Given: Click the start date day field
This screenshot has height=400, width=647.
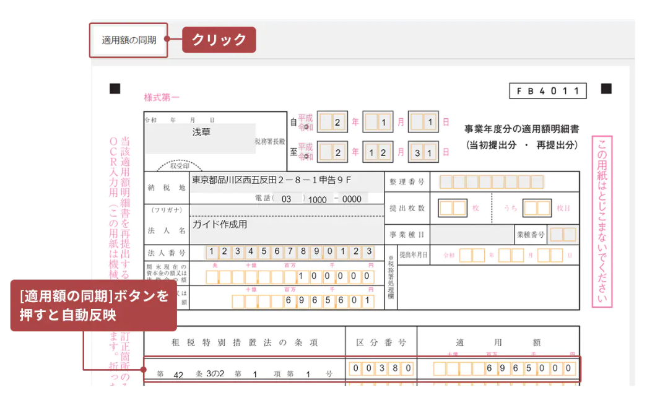Looking at the screenshot, I should pos(423,122).
